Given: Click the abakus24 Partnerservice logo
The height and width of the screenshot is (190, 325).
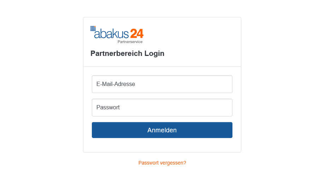Looking at the screenshot, I should [x=117, y=35].
